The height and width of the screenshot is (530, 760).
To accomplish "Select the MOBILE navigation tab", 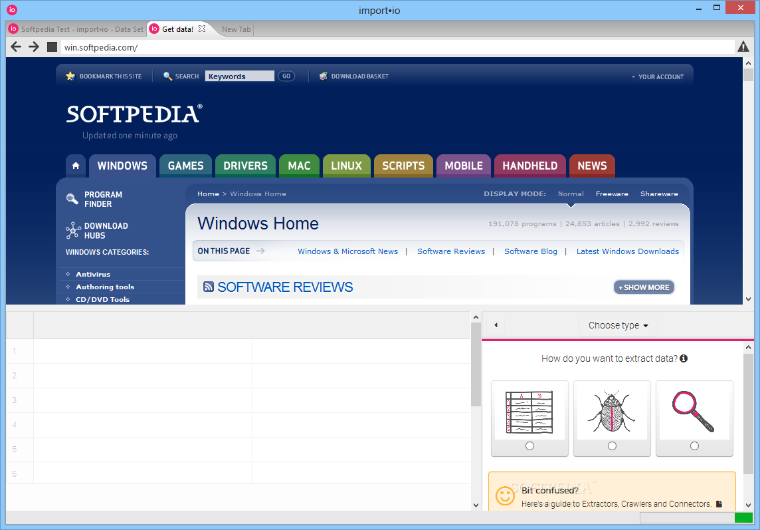I will tap(464, 166).
